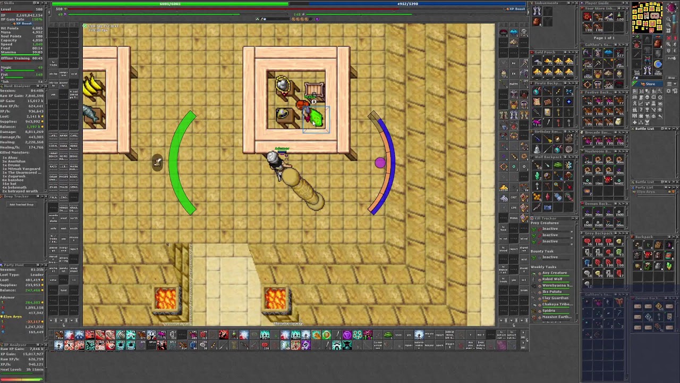680x383 pixels.
Task: Click the Party Hunt panel title
Action: pyautogui.click(x=14, y=265)
